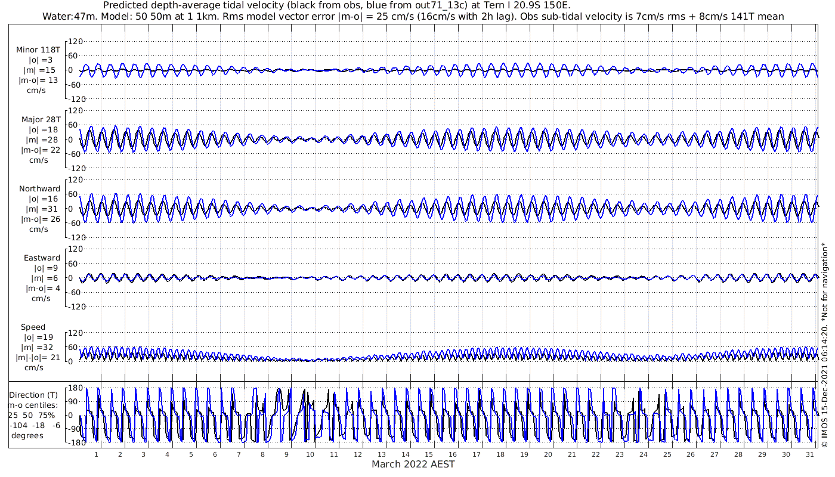The width and height of the screenshot is (835, 477).
Task: Click day '17' on the date axis
Action: pyautogui.click(x=477, y=454)
